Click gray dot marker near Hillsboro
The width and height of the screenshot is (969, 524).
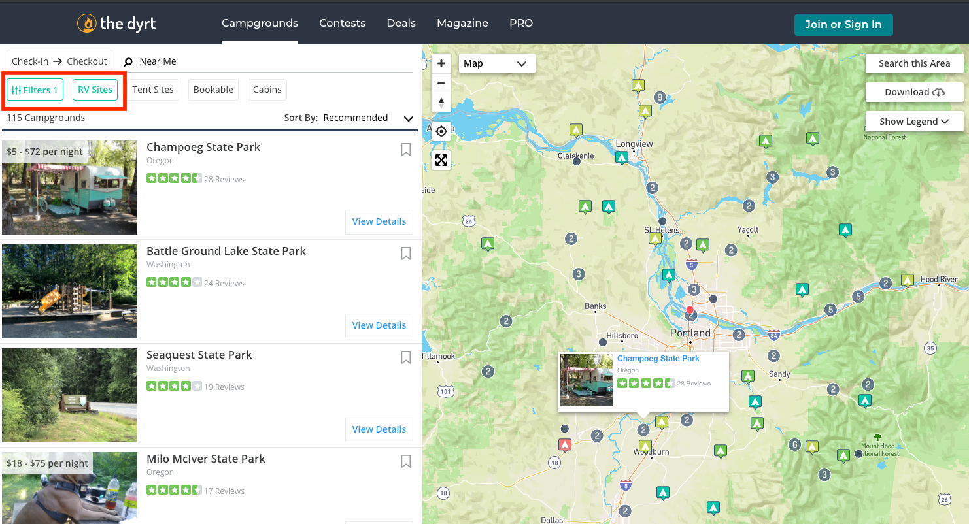click(603, 342)
